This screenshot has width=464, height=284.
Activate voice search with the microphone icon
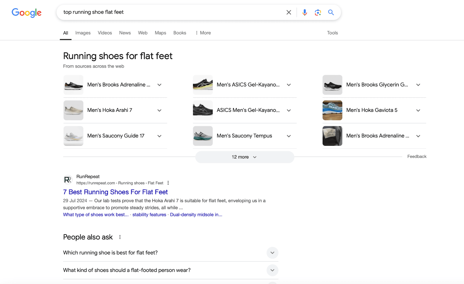point(304,12)
